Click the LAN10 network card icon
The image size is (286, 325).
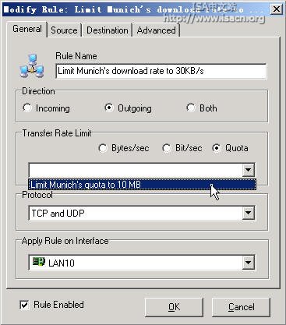coord(39,262)
